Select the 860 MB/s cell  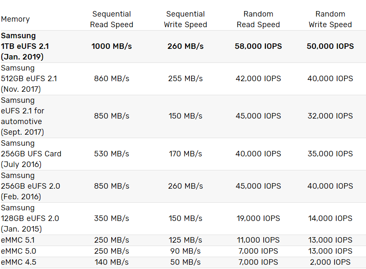pyautogui.click(x=112, y=79)
